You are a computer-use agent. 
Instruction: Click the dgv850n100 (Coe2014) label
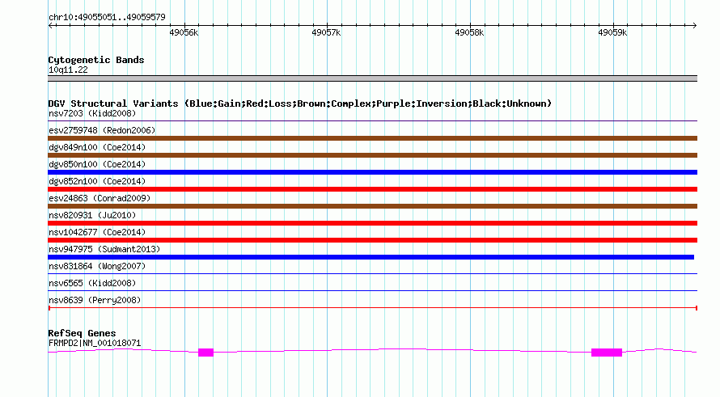(97, 164)
